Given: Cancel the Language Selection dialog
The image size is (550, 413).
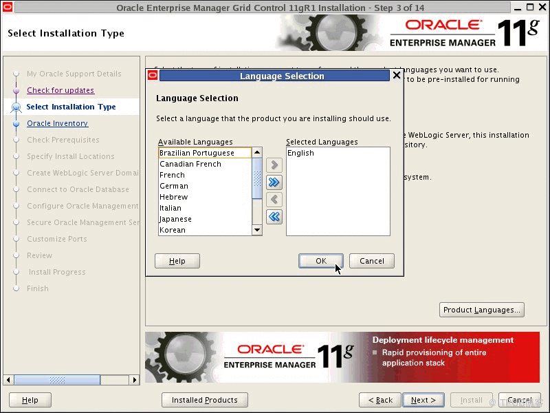Looking at the screenshot, I should tap(372, 261).
